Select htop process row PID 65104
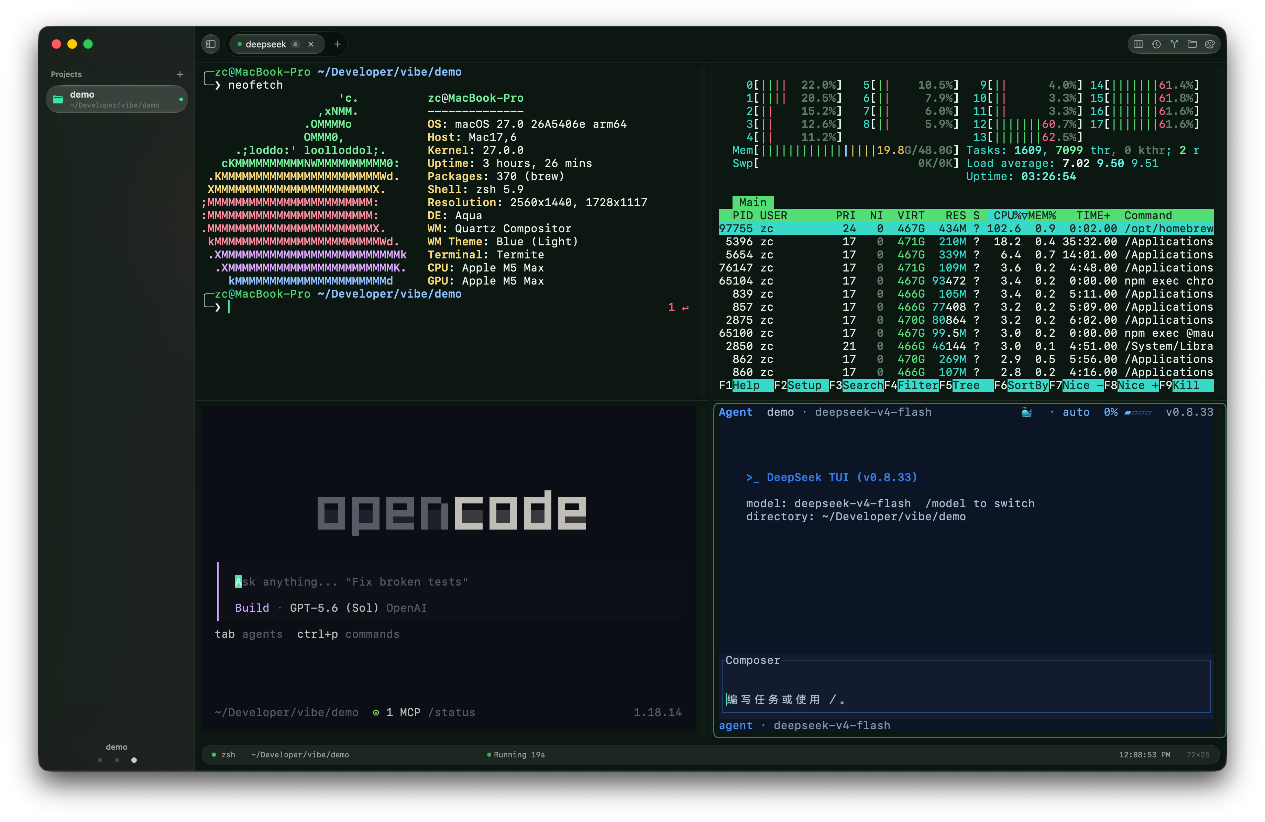This screenshot has height=822, width=1265. click(x=966, y=281)
